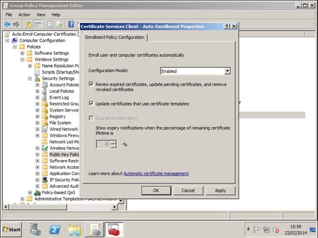Open the Help menu

pos(56,14)
